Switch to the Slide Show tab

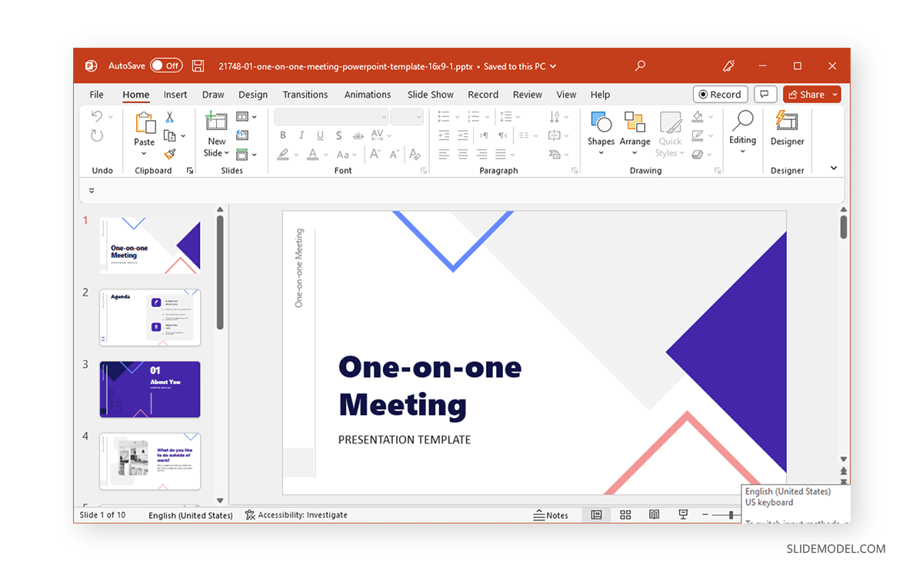[430, 95]
